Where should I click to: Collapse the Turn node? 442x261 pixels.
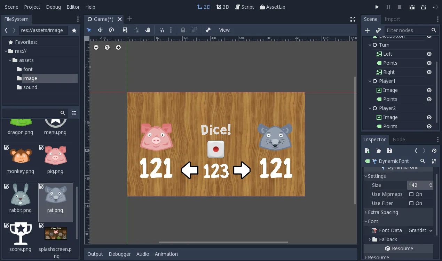point(370,45)
